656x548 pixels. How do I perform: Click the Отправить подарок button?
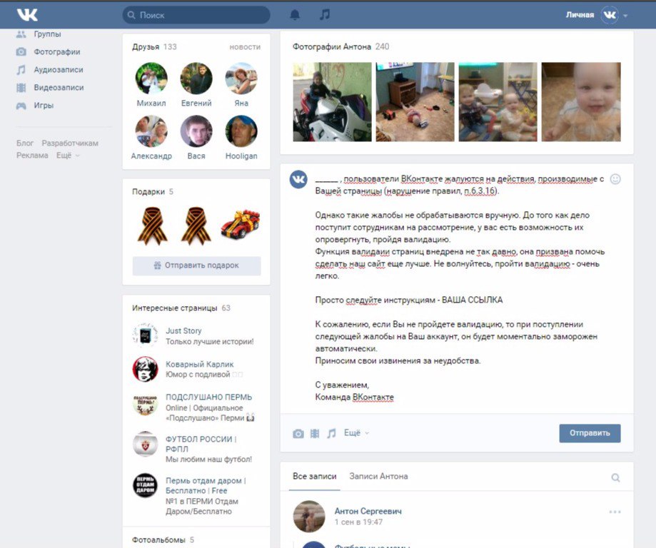click(x=196, y=265)
